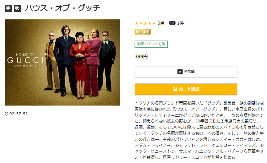This screenshot has height=163, width=267.
Task: Click the 5点 rating score
Action: tap(161, 23)
